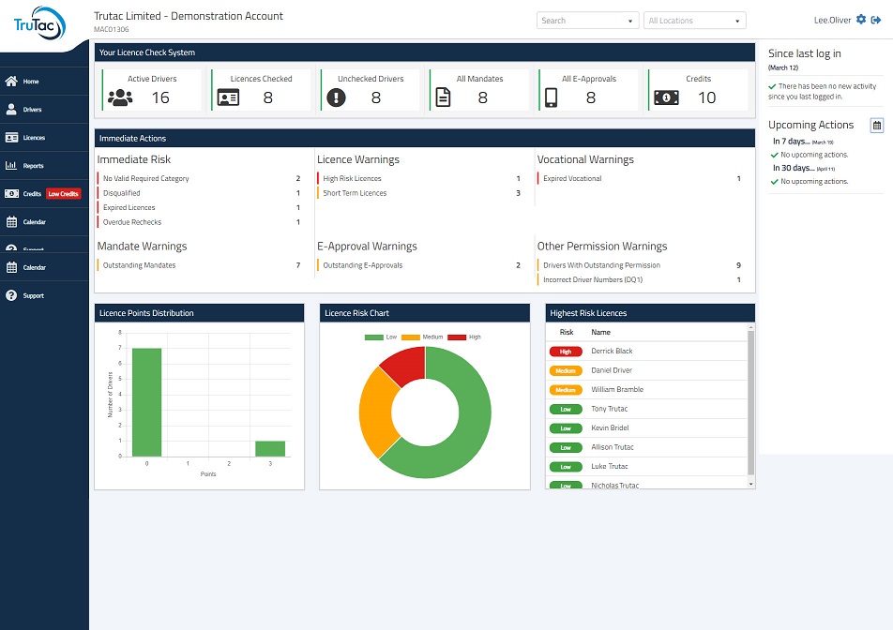Click the Risk column header

(567, 333)
